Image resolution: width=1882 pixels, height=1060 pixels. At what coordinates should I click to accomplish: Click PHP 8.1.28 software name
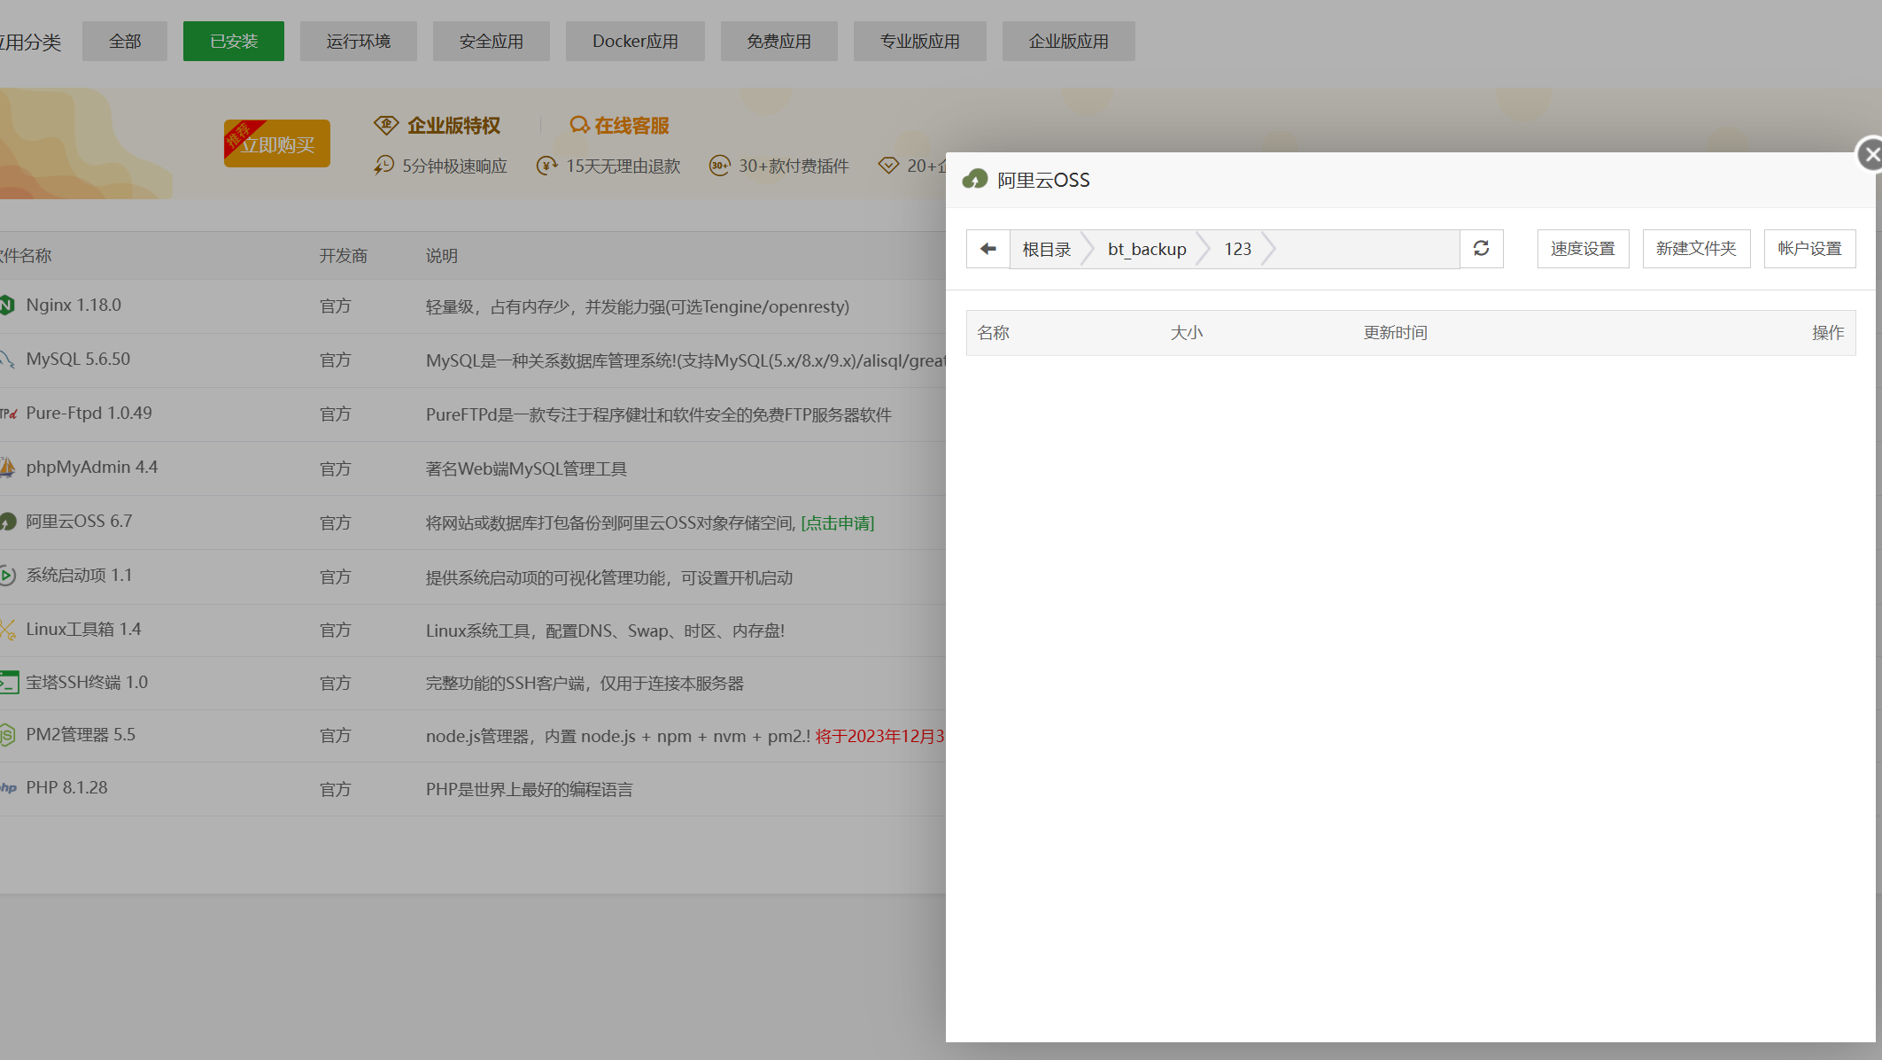pyautogui.click(x=66, y=788)
